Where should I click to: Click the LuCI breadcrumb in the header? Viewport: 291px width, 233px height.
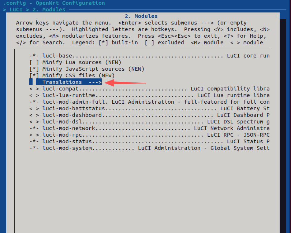click(x=16, y=10)
